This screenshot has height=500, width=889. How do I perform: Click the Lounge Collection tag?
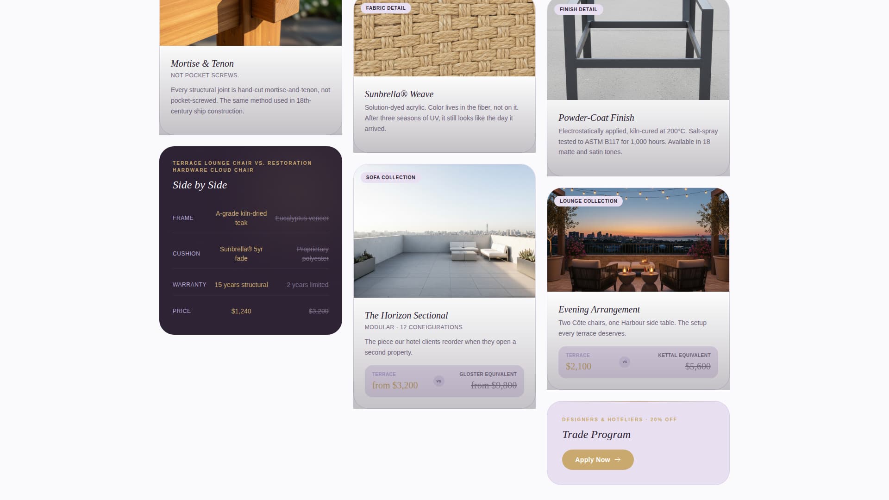coord(588,201)
